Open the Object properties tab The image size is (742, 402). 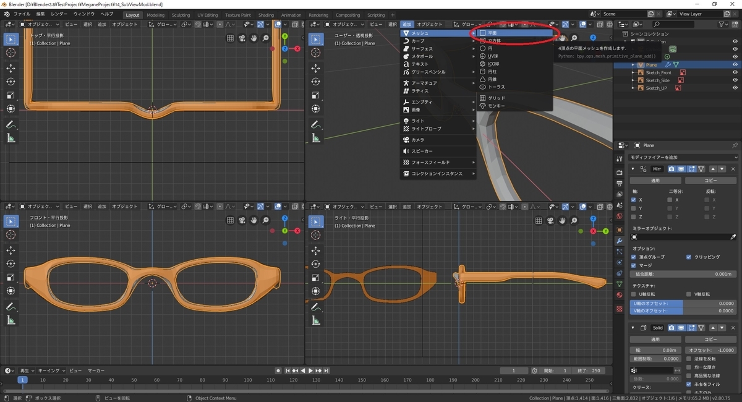[x=620, y=229]
